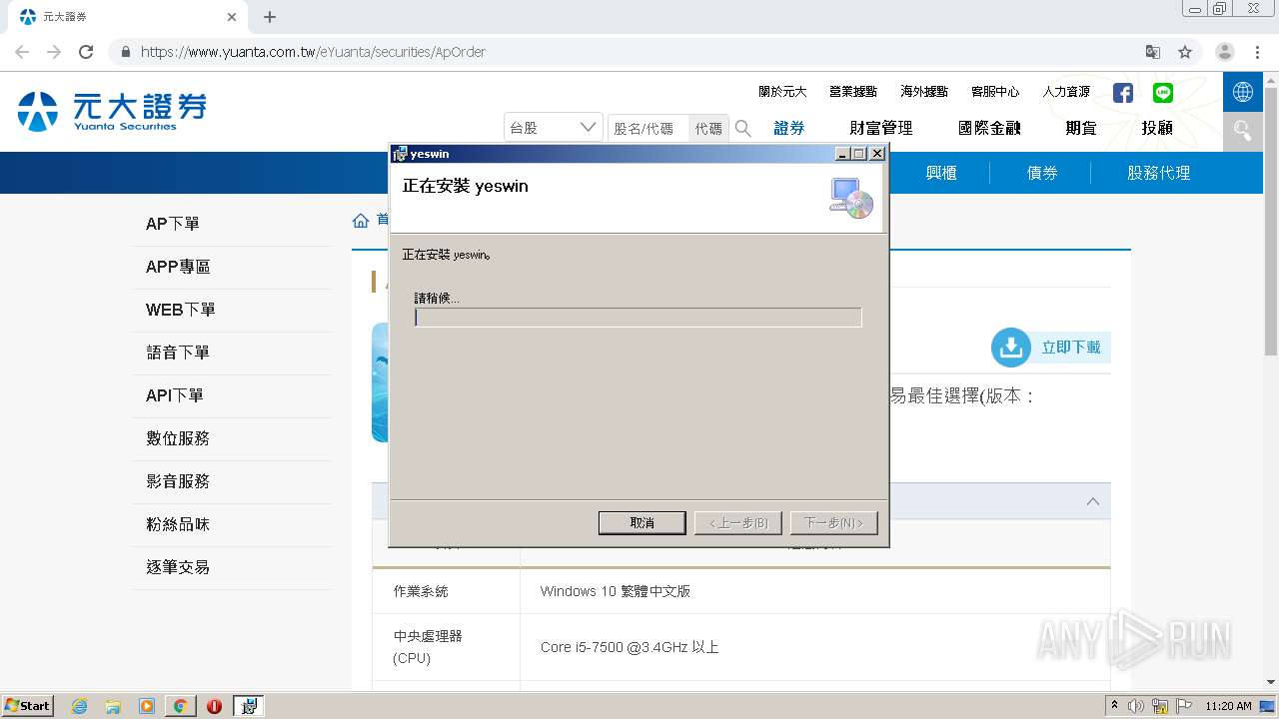This screenshot has height=719, width=1279.
Task: Open a new browser tab
Action: point(270,17)
